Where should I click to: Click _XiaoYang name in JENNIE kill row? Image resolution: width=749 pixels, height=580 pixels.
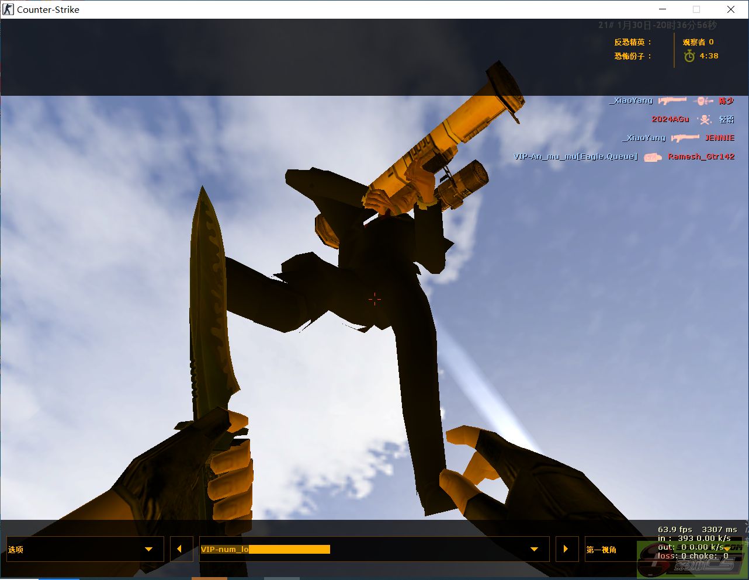pos(644,138)
